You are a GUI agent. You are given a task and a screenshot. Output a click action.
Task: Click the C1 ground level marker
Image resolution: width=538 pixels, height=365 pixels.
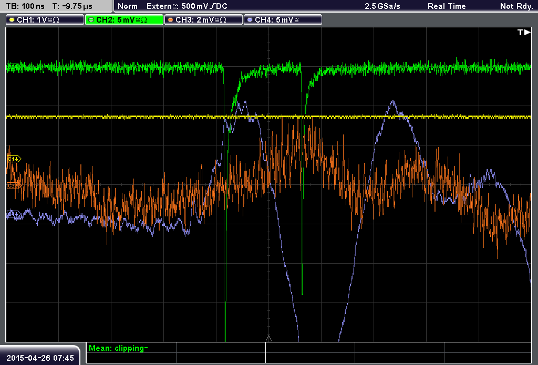pos(14,159)
